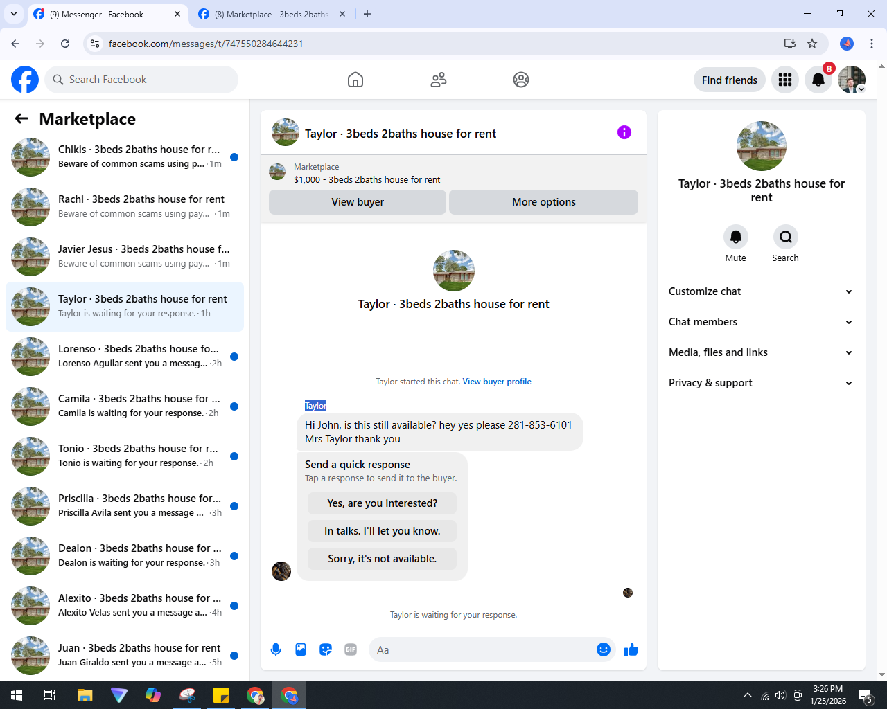Viewport: 887px width, 709px height.
Task: Expand Chat members section
Action: [761, 322]
